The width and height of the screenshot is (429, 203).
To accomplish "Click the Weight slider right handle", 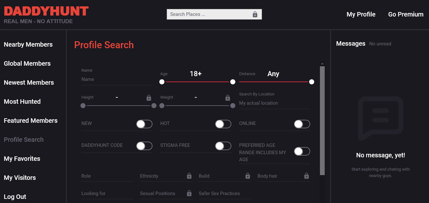I will coord(233,106).
